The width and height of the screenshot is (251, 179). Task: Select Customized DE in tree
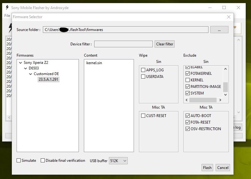(46, 74)
